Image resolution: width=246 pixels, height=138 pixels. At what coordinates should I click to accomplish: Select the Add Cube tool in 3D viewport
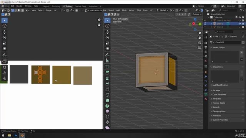tap(107, 67)
